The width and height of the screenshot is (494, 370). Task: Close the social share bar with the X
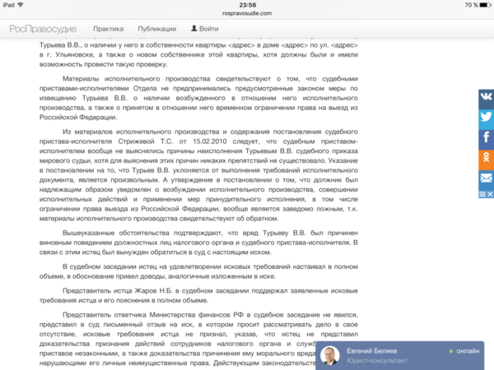tap(491, 193)
